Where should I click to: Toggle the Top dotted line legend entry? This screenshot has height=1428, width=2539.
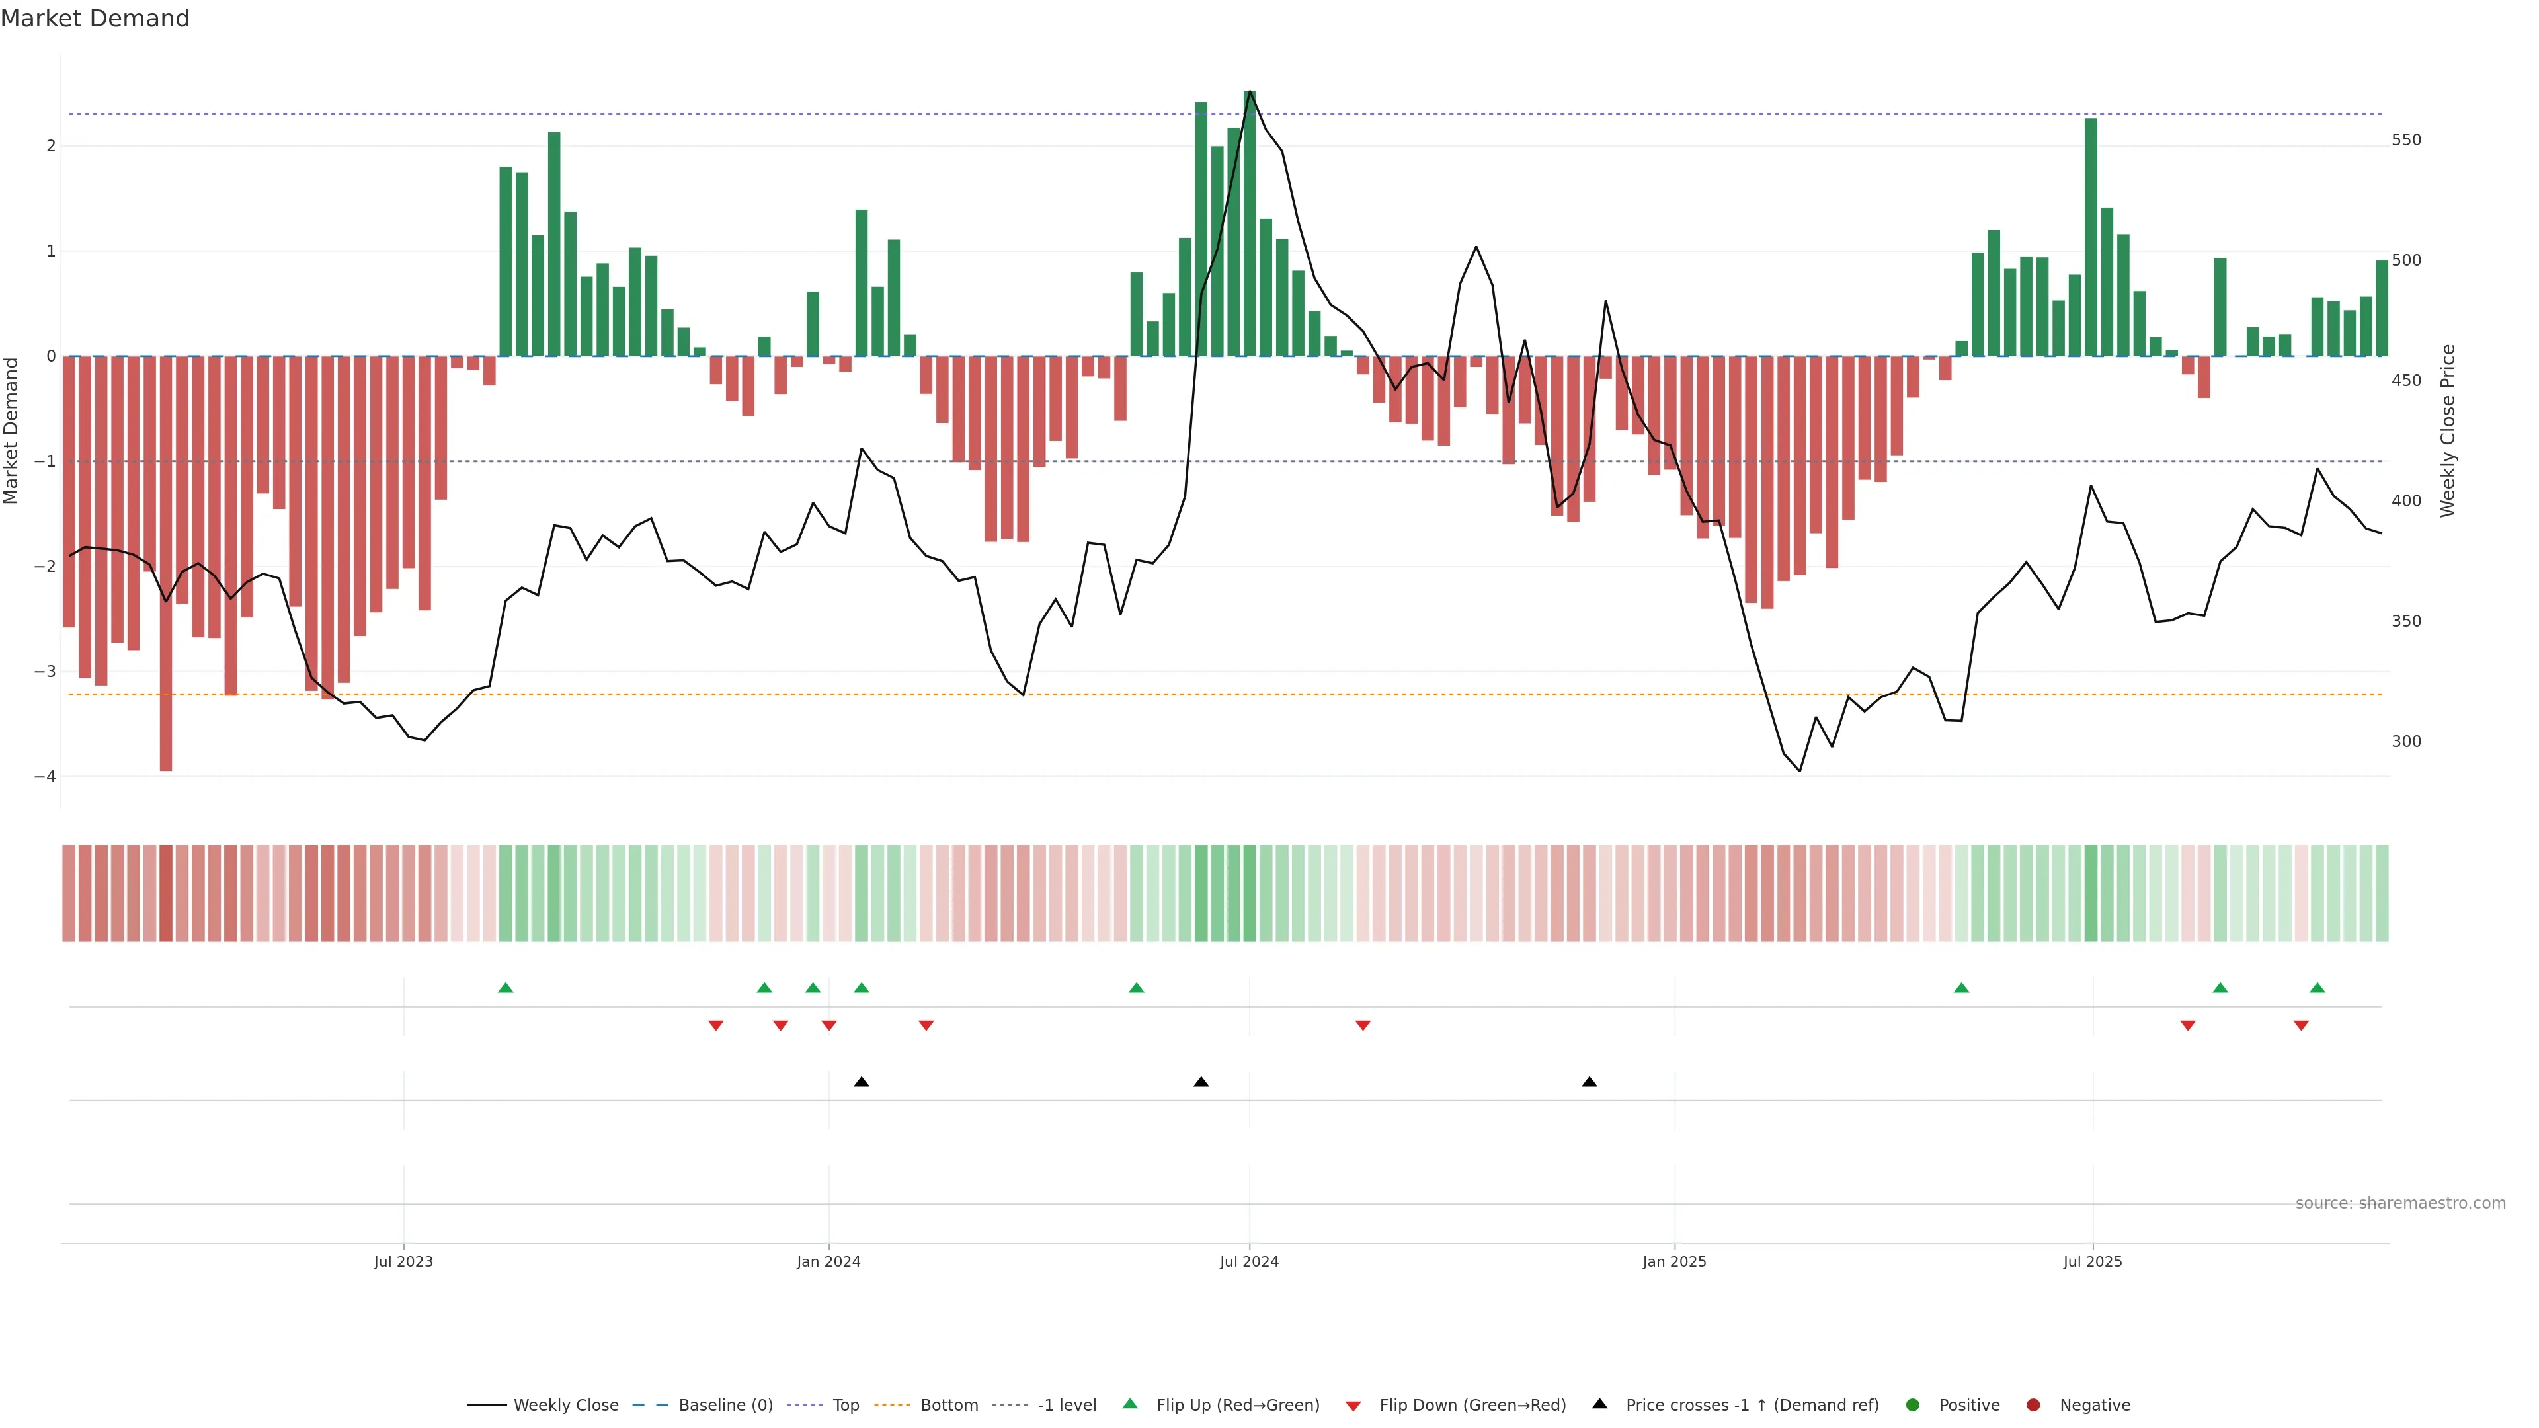(845, 1404)
